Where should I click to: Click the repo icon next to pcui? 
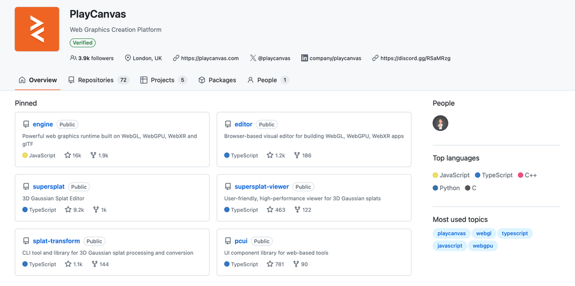tap(228, 241)
